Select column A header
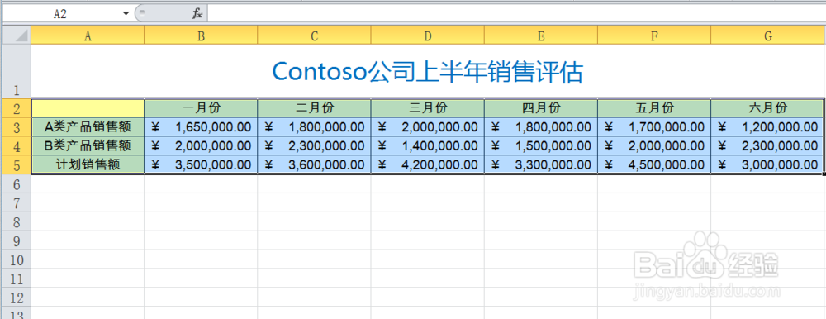The height and width of the screenshot is (319, 826). (x=88, y=36)
